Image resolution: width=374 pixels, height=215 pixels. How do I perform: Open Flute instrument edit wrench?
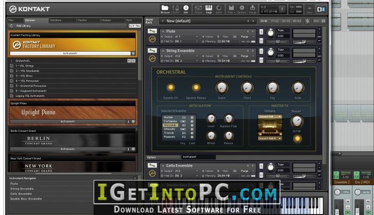(152, 31)
